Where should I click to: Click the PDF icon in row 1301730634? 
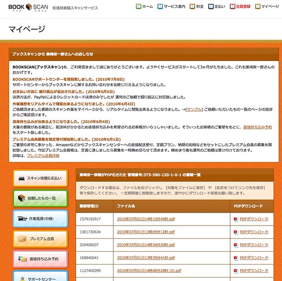tap(236, 232)
